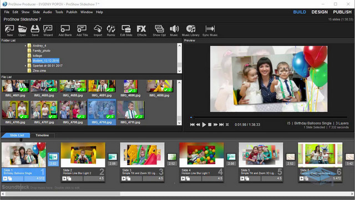This screenshot has width=355, height=200.
Task: Open the Help menu
Action: click(x=99, y=12)
